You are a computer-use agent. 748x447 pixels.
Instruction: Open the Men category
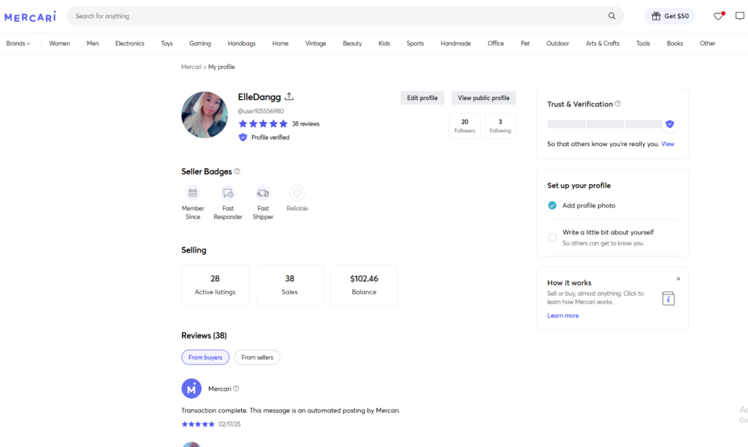coord(93,43)
